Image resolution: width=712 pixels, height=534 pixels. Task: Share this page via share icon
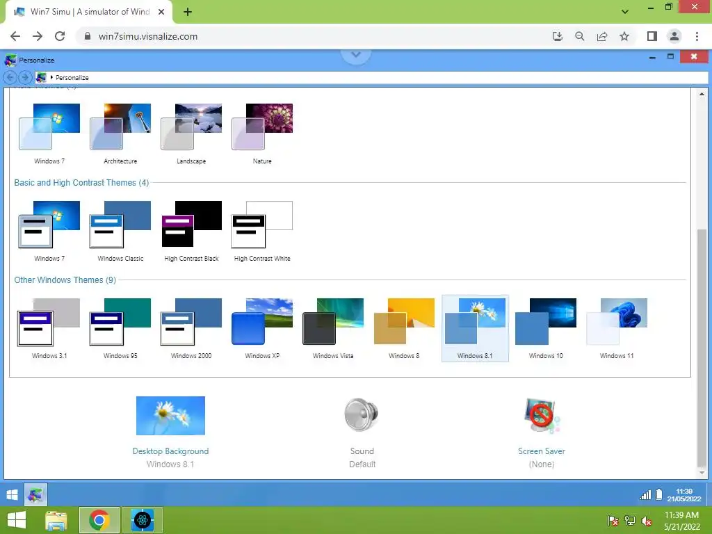(602, 36)
